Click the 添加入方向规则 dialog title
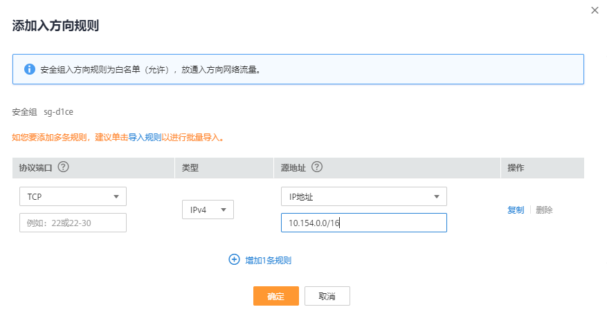This screenshot has height=316, width=607. click(55, 26)
